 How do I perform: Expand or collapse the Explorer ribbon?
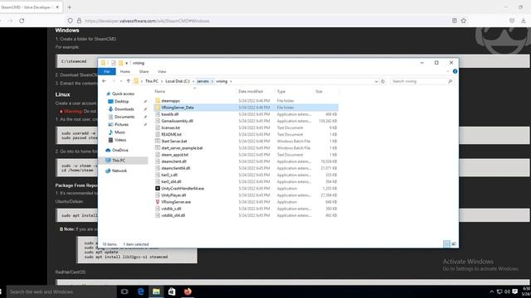click(x=448, y=72)
